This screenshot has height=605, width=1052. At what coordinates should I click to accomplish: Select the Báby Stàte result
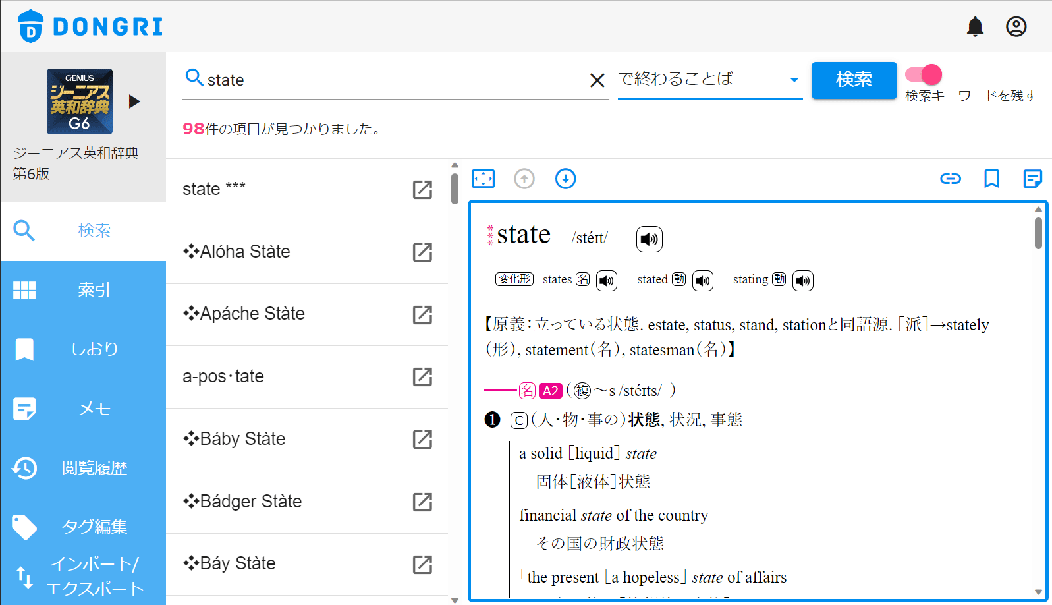(x=307, y=440)
